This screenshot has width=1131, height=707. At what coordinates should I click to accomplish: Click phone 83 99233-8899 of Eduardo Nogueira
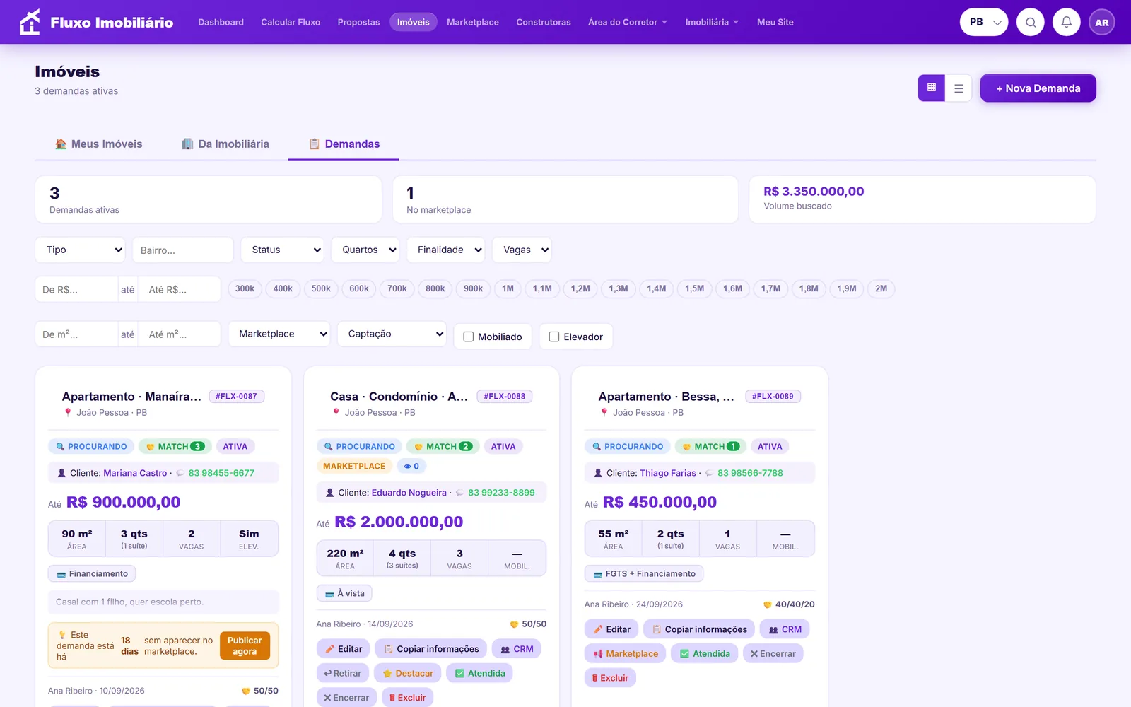(x=501, y=493)
